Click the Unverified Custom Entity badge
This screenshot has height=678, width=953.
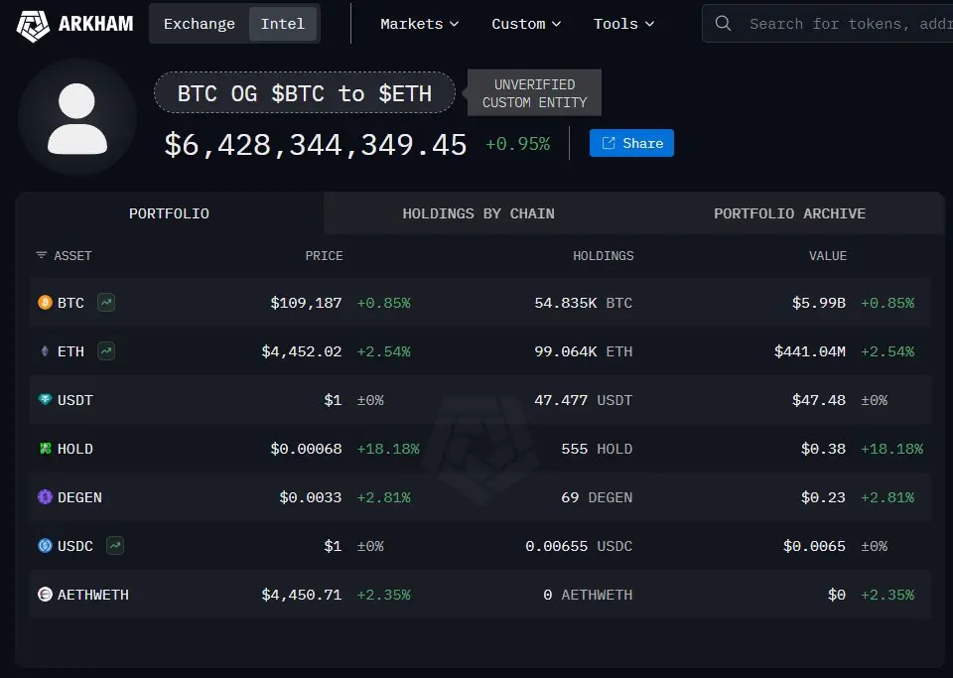[534, 93]
